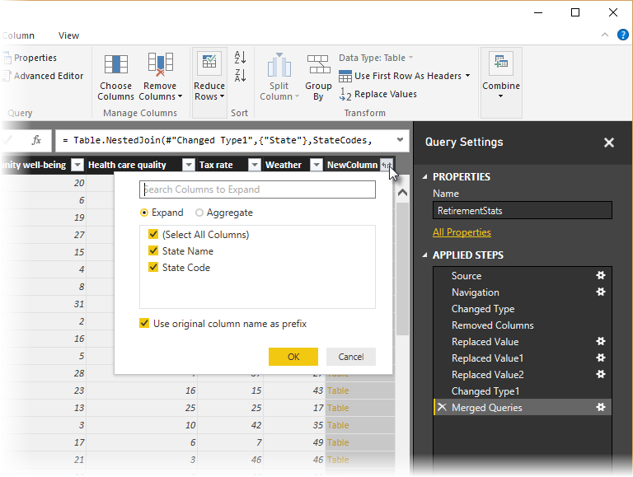Open the All Properties link

click(x=462, y=232)
